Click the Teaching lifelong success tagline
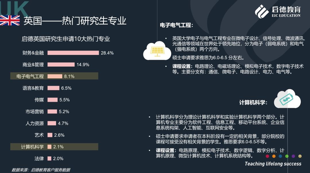 coord(273,164)
